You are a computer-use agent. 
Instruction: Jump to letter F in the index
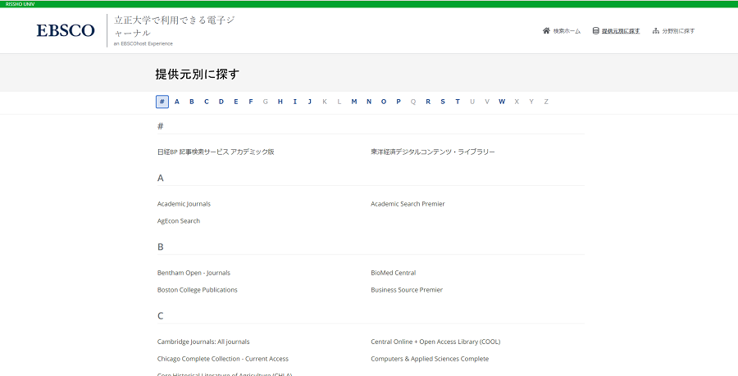pos(251,102)
